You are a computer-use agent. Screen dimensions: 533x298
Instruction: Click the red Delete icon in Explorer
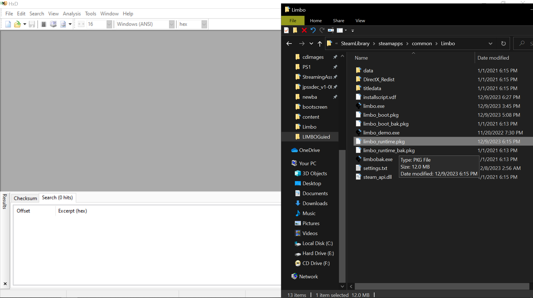click(x=304, y=30)
